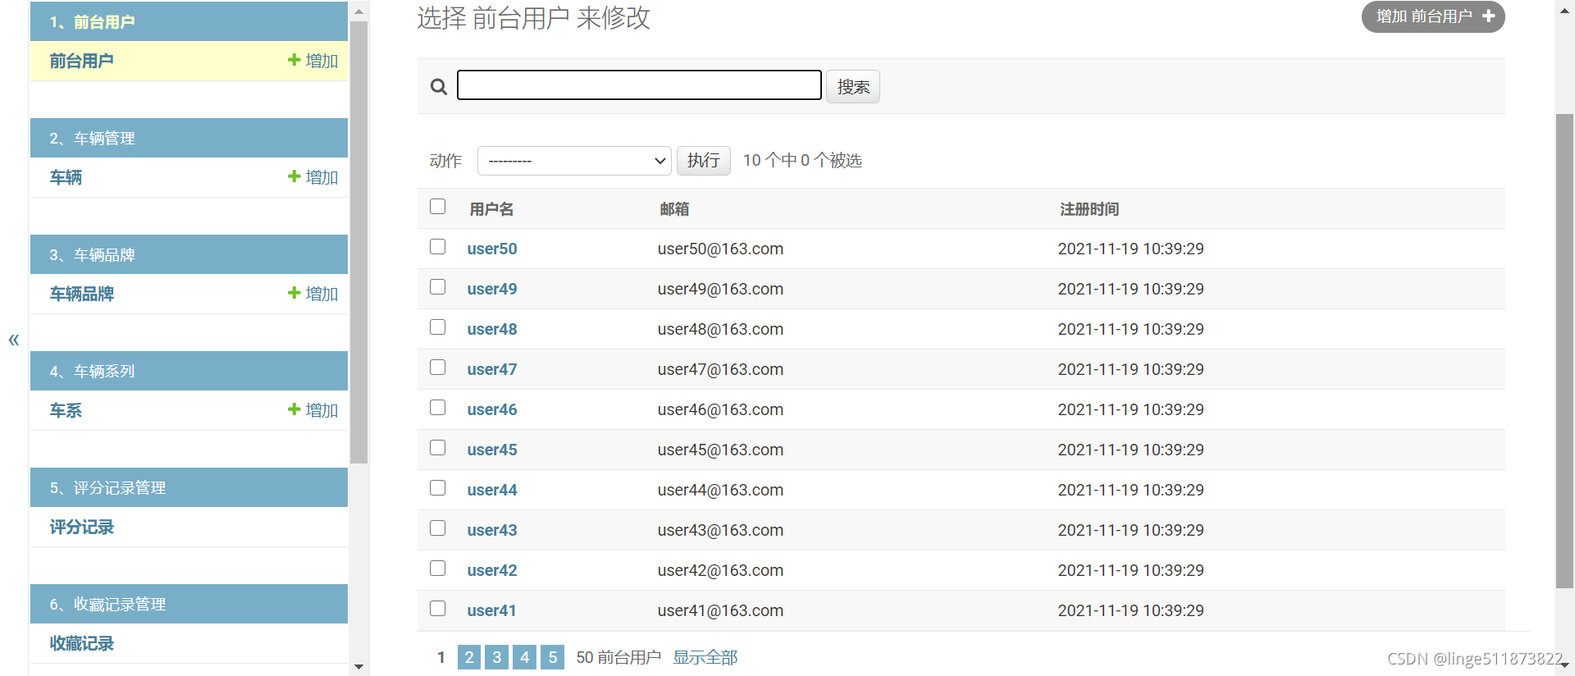Check the box for user43
This screenshot has height=676, width=1575.
(438, 528)
